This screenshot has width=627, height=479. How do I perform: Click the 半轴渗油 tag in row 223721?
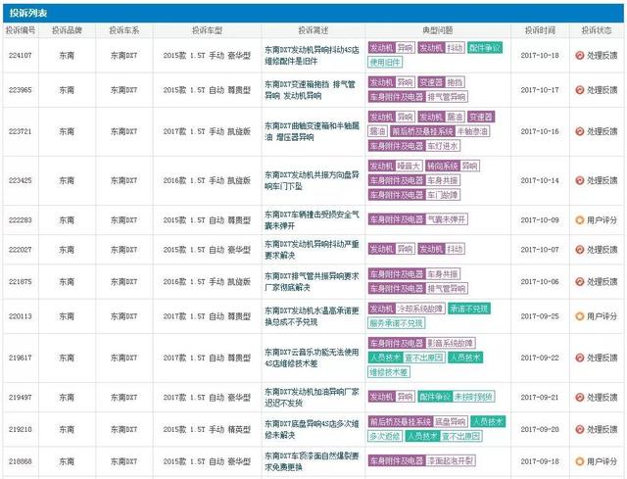pyautogui.click(x=472, y=131)
